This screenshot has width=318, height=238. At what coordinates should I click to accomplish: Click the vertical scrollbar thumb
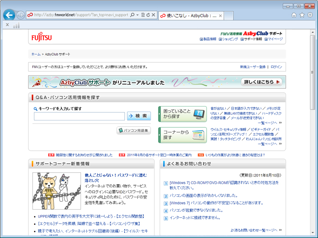(312, 73)
